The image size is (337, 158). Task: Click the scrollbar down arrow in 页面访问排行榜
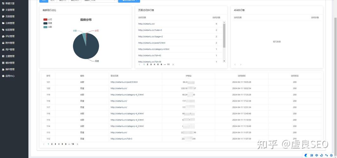(224, 61)
